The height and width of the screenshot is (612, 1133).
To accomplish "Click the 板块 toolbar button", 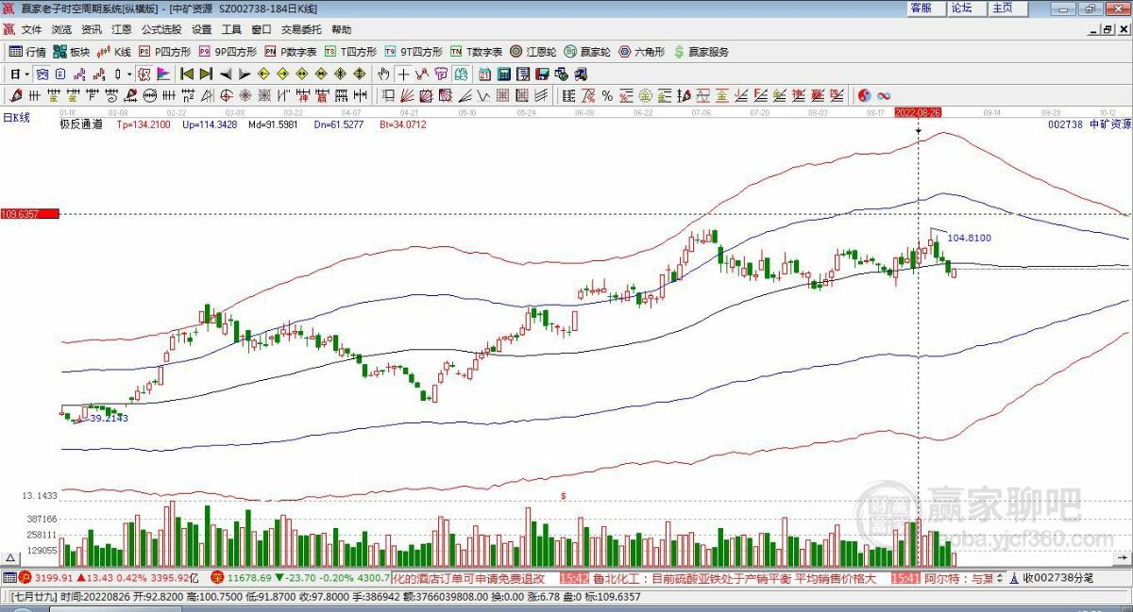I will coord(72,52).
